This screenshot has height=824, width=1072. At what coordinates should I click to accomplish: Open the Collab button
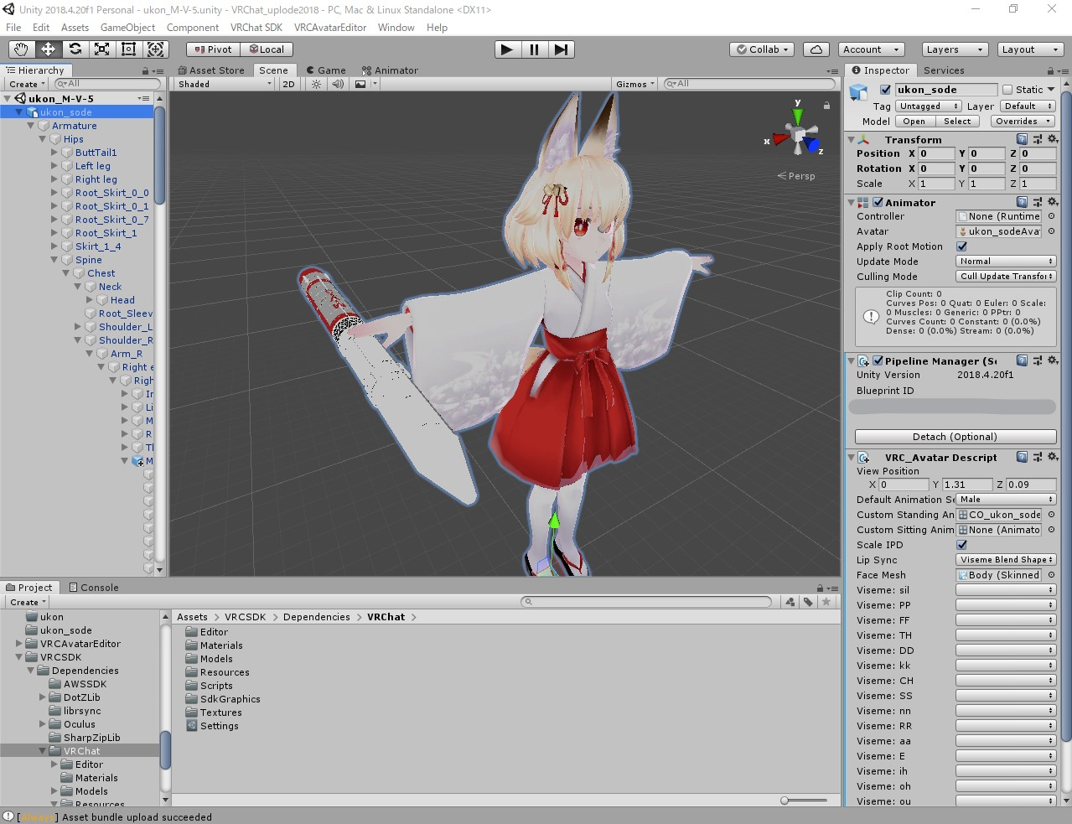(763, 49)
